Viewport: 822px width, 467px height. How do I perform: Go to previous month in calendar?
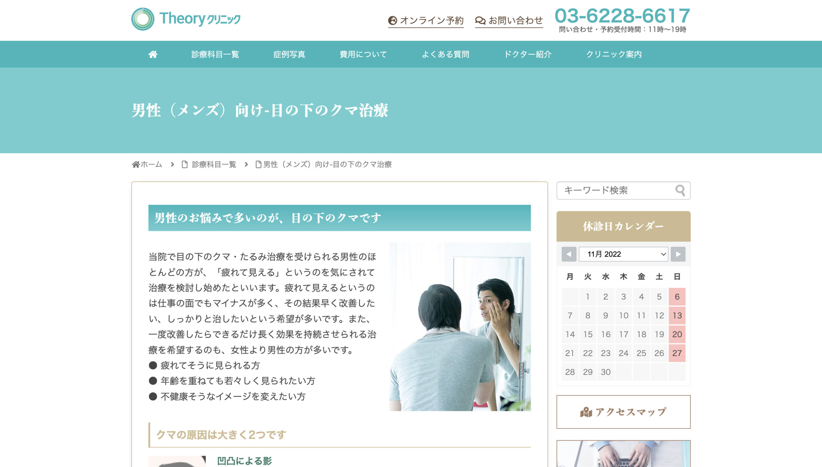[569, 254]
